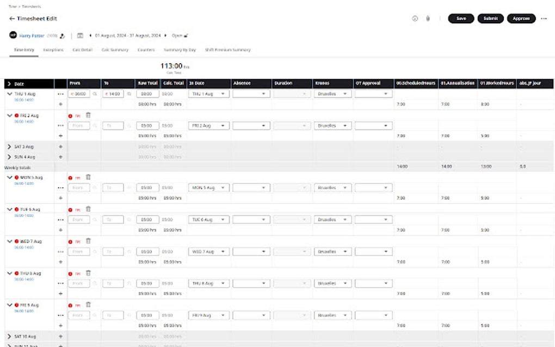Select the Time Entry tab
The image size is (555, 347).
[x=24, y=50]
